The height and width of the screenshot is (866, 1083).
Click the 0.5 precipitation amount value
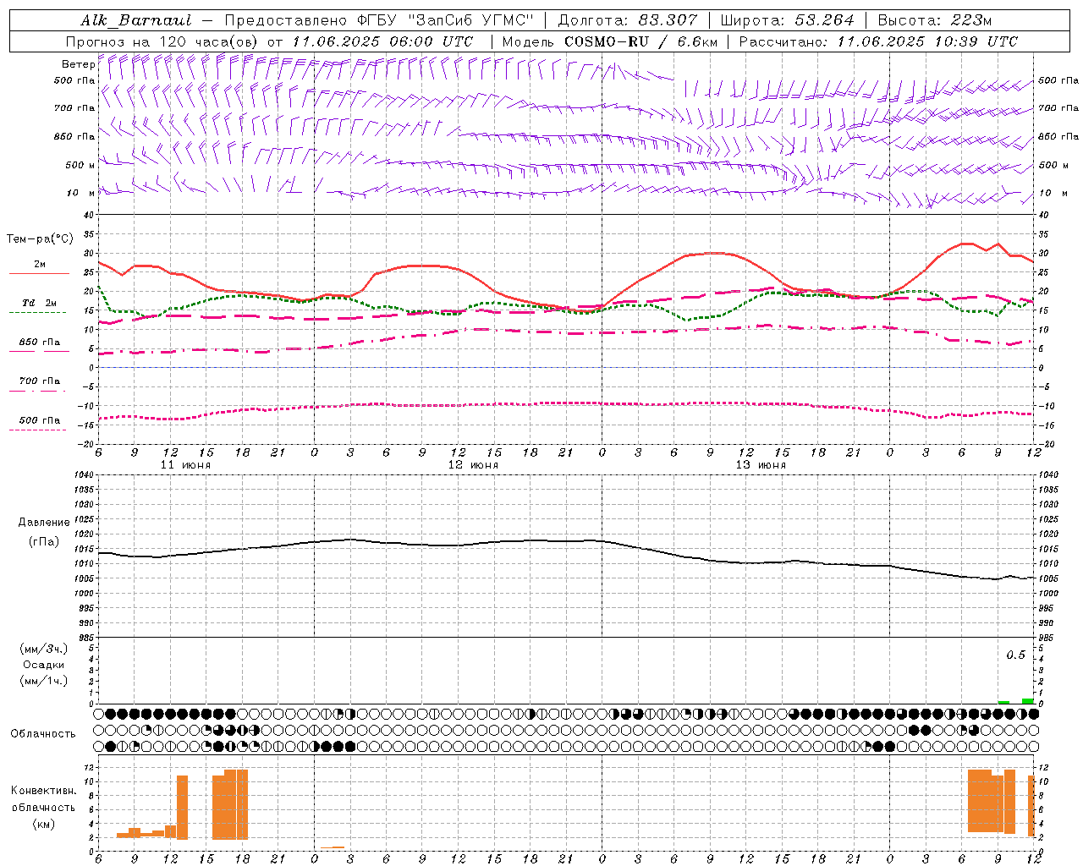click(x=1015, y=655)
